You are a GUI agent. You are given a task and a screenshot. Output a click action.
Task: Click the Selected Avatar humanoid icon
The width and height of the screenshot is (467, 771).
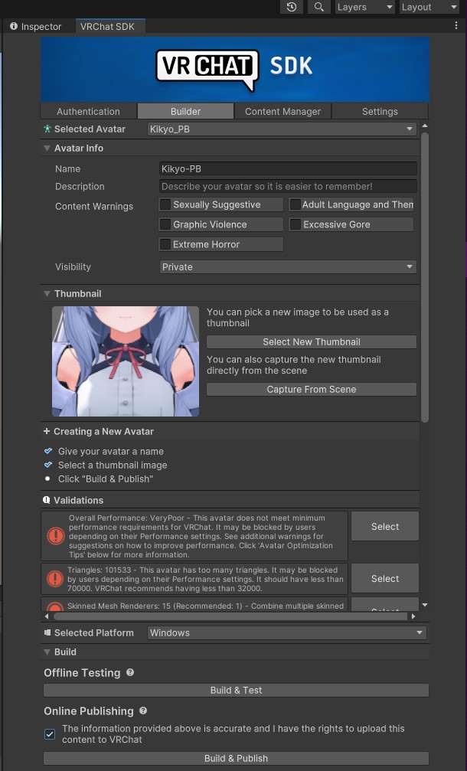(47, 129)
